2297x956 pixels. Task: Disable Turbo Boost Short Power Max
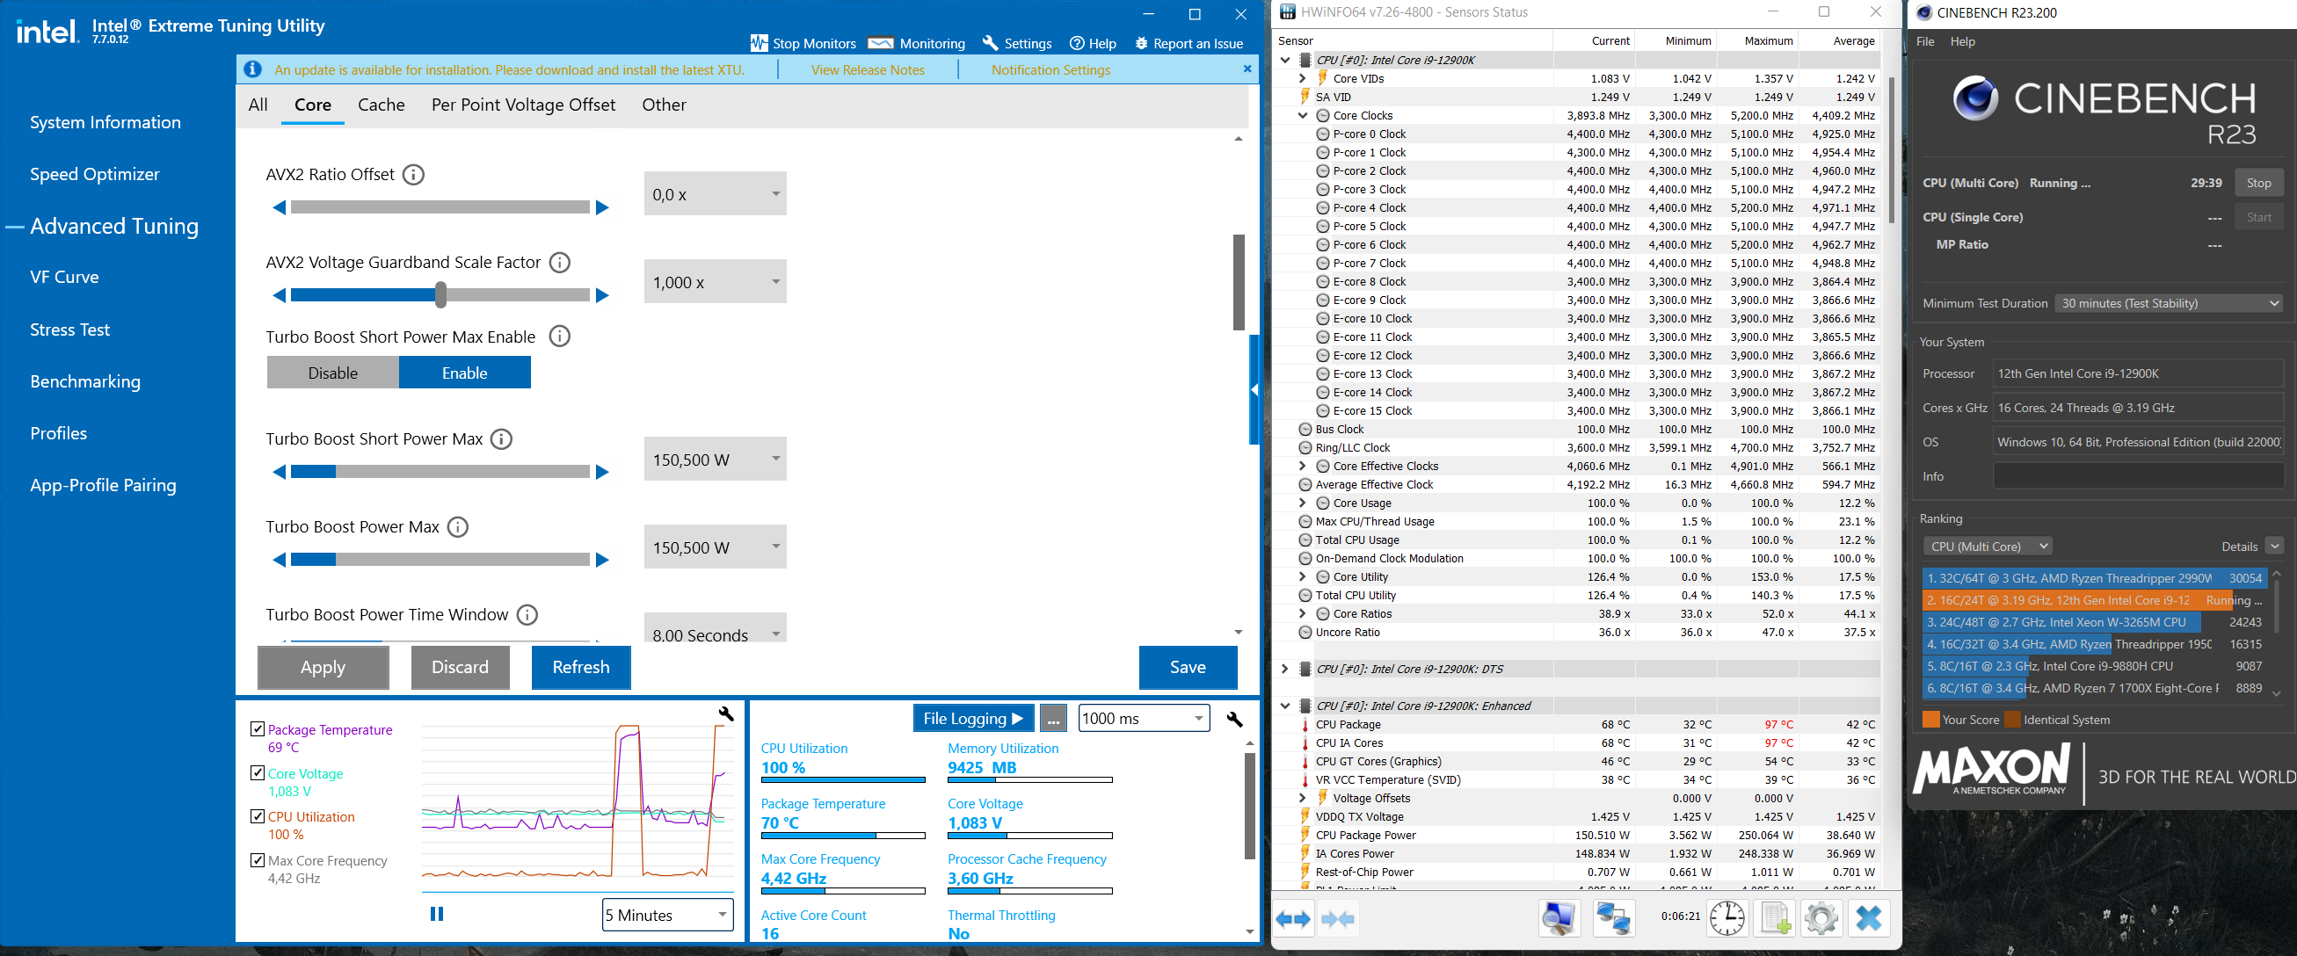coord(332,373)
